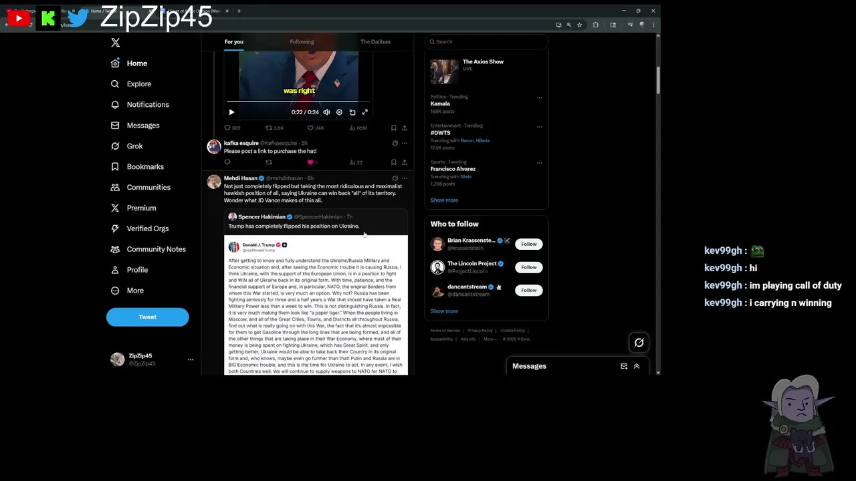Like the video tweet with 24K likes
The height and width of the screenshot is (481, 856).
[x=315, y=128]
